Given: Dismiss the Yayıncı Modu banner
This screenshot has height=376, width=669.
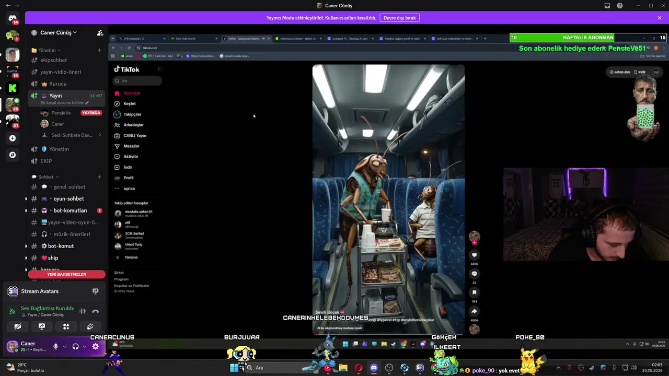Looking at the screenshot, I should point(660,18).
